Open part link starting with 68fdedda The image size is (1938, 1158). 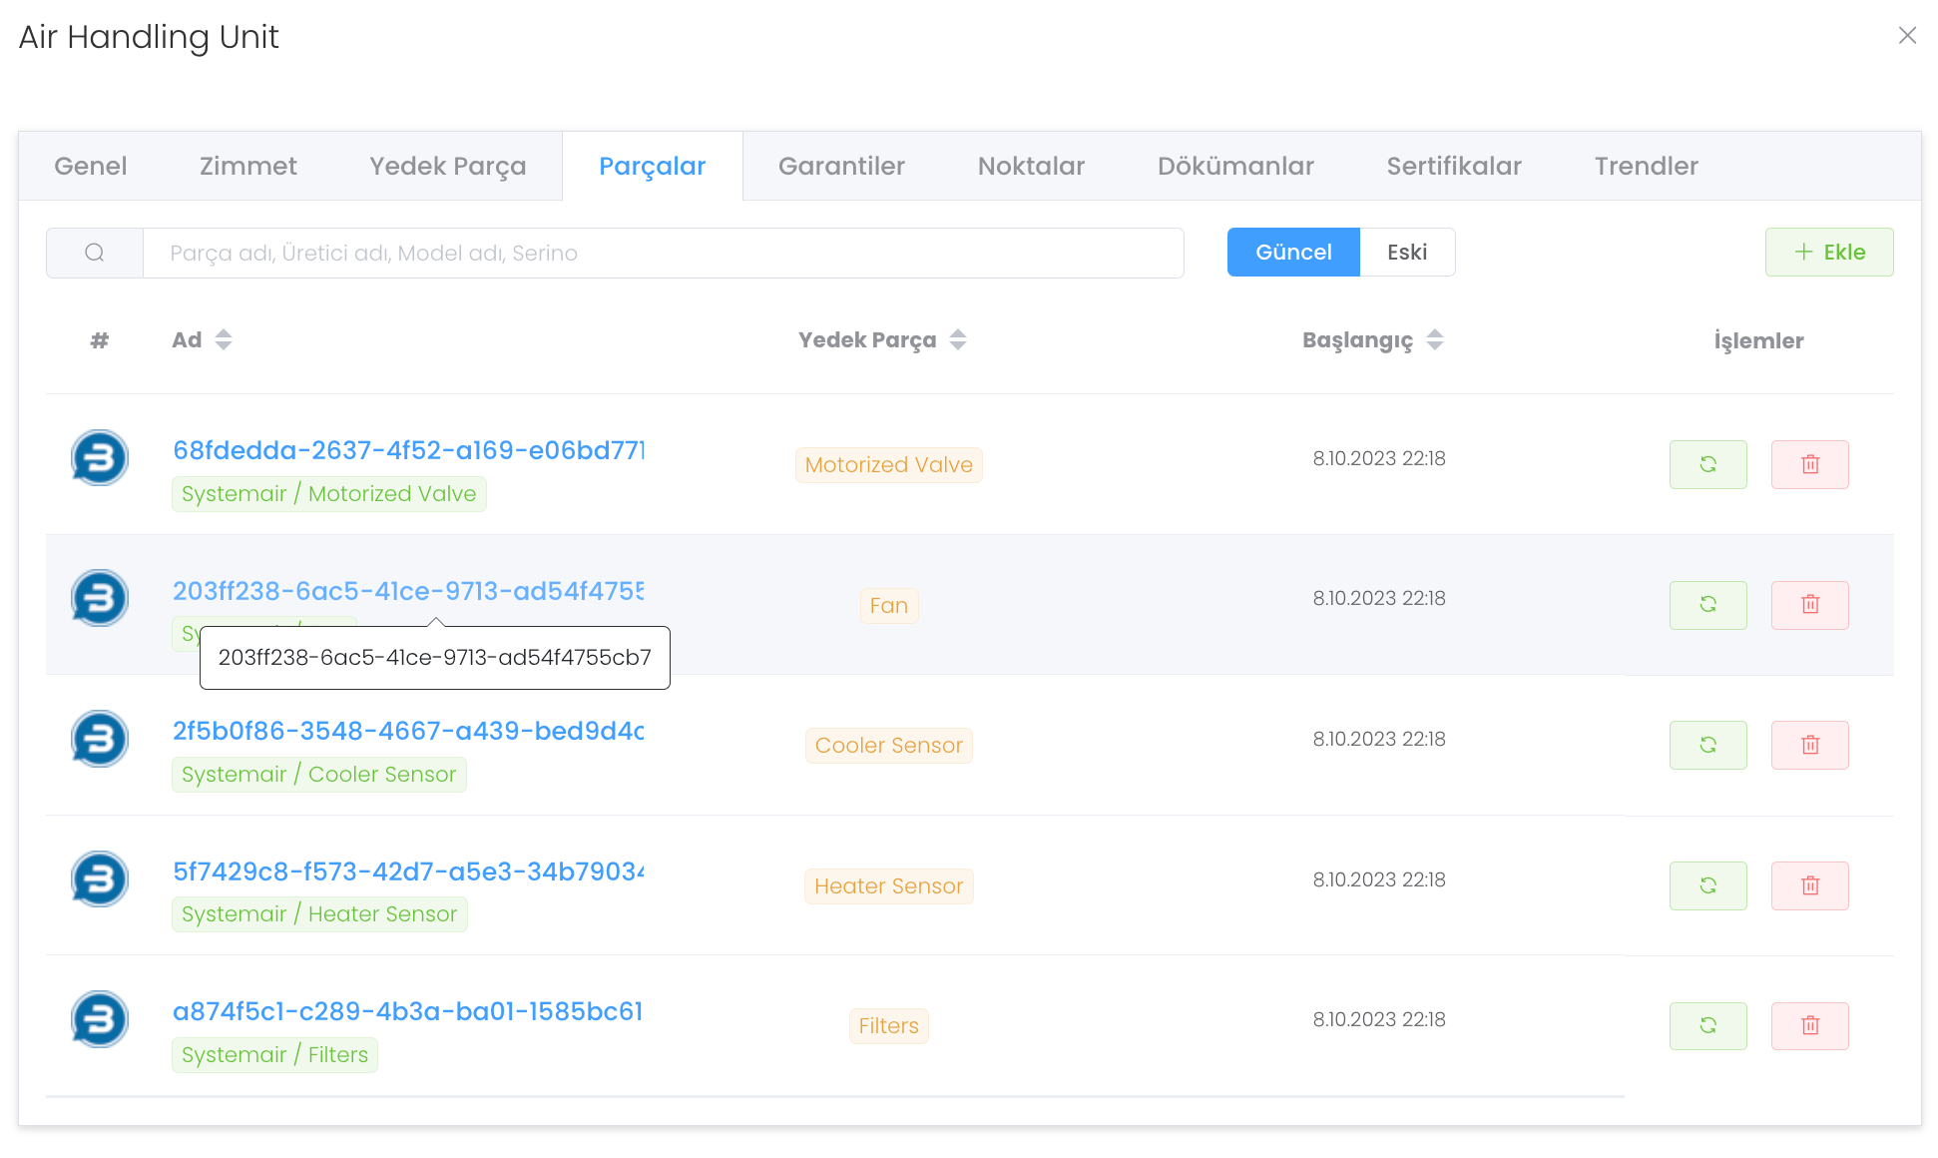tap(408, 450)
